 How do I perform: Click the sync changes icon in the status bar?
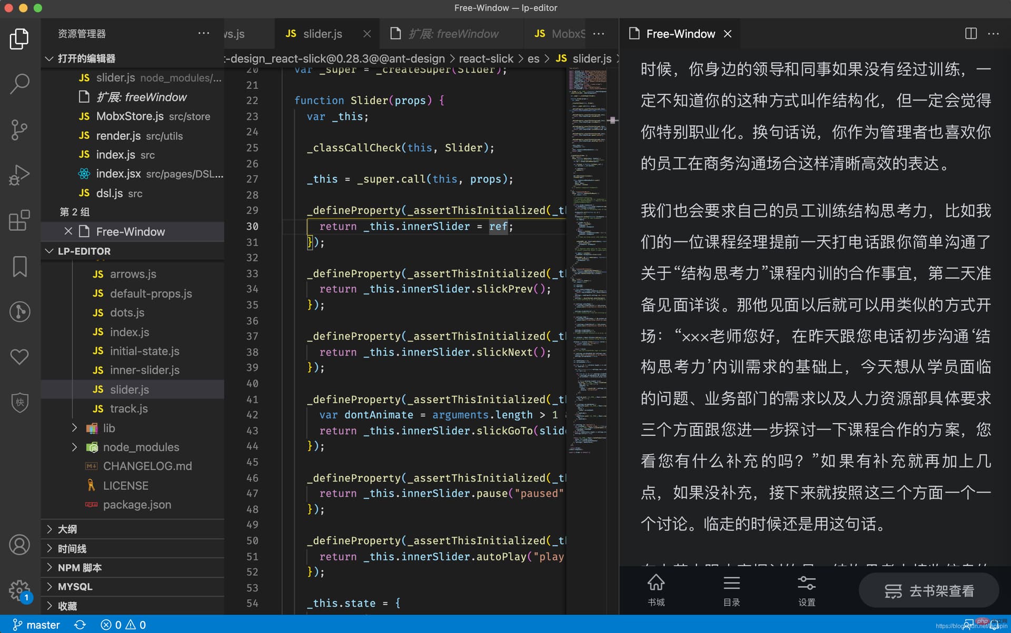coord(80,625)
